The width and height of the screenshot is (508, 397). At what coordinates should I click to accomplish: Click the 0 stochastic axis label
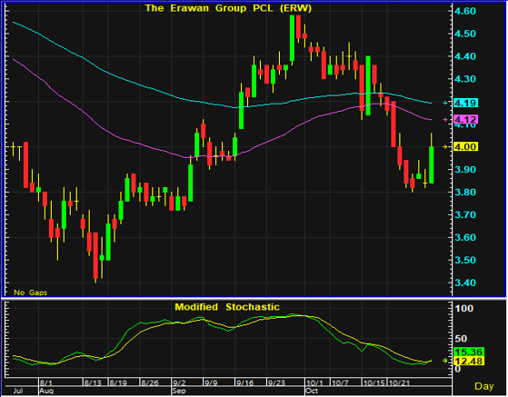coord(457,369)
